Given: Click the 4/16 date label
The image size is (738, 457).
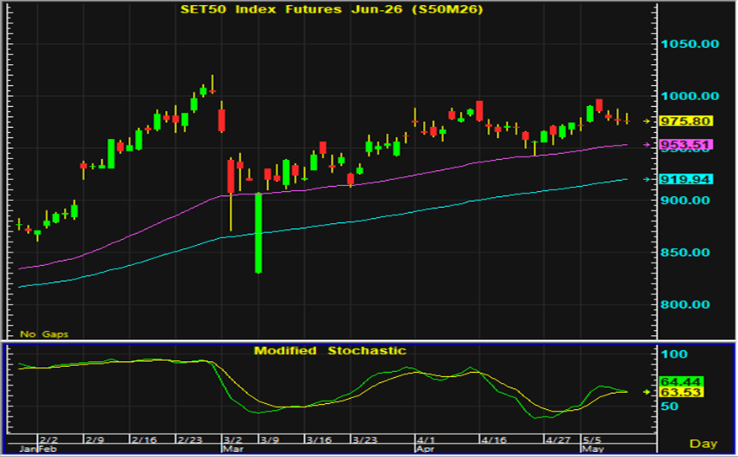Looking at the screenshot, I should (495, 440).
